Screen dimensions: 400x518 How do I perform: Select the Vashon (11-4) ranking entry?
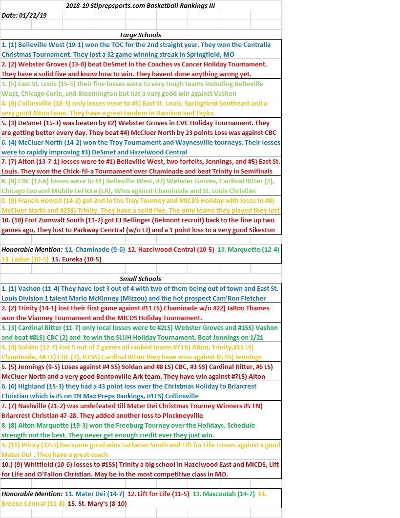[x=141, y=293]
